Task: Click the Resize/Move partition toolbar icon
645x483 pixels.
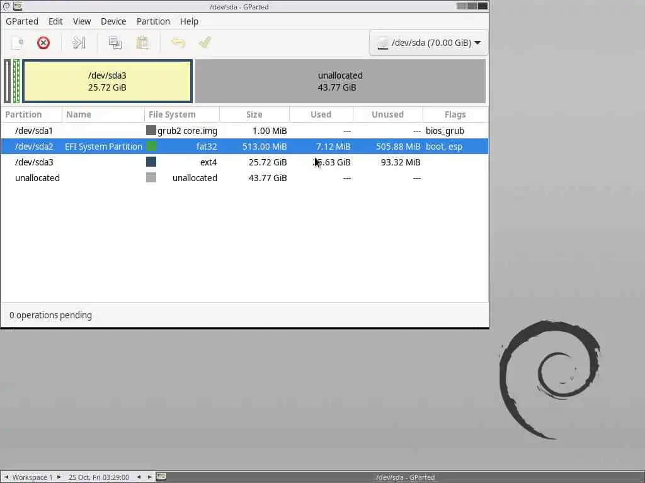Action: point(79,43)
